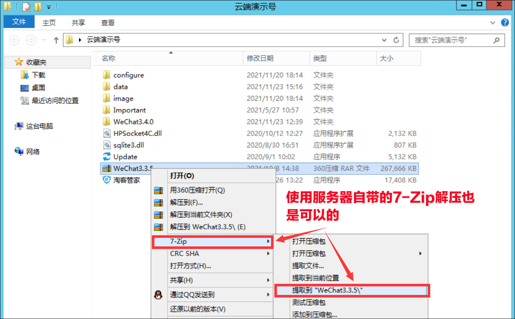Click the 267,666 KB size cell

(x=398, y=168)
